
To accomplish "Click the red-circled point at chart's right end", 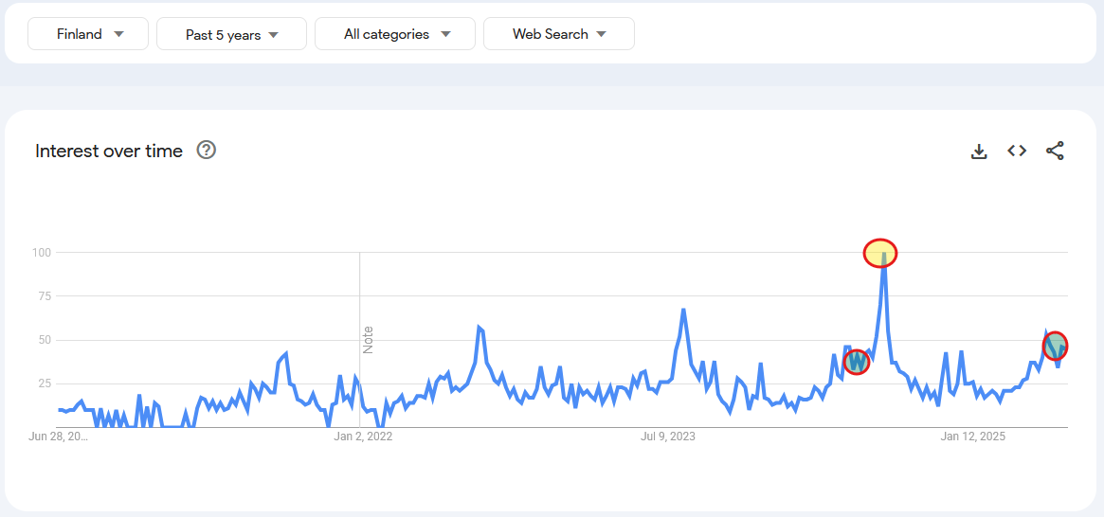I will tap(1055, 346).
